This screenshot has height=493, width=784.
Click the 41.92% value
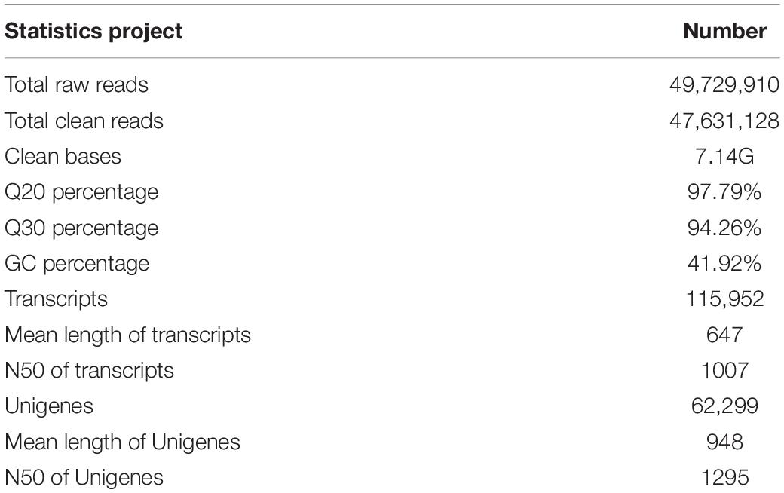[x=724, y=264]
